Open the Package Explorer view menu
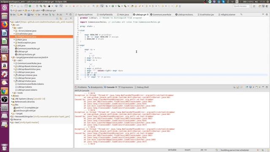The height and width of the screenshot is (152, 270). (x=71, y=18)
